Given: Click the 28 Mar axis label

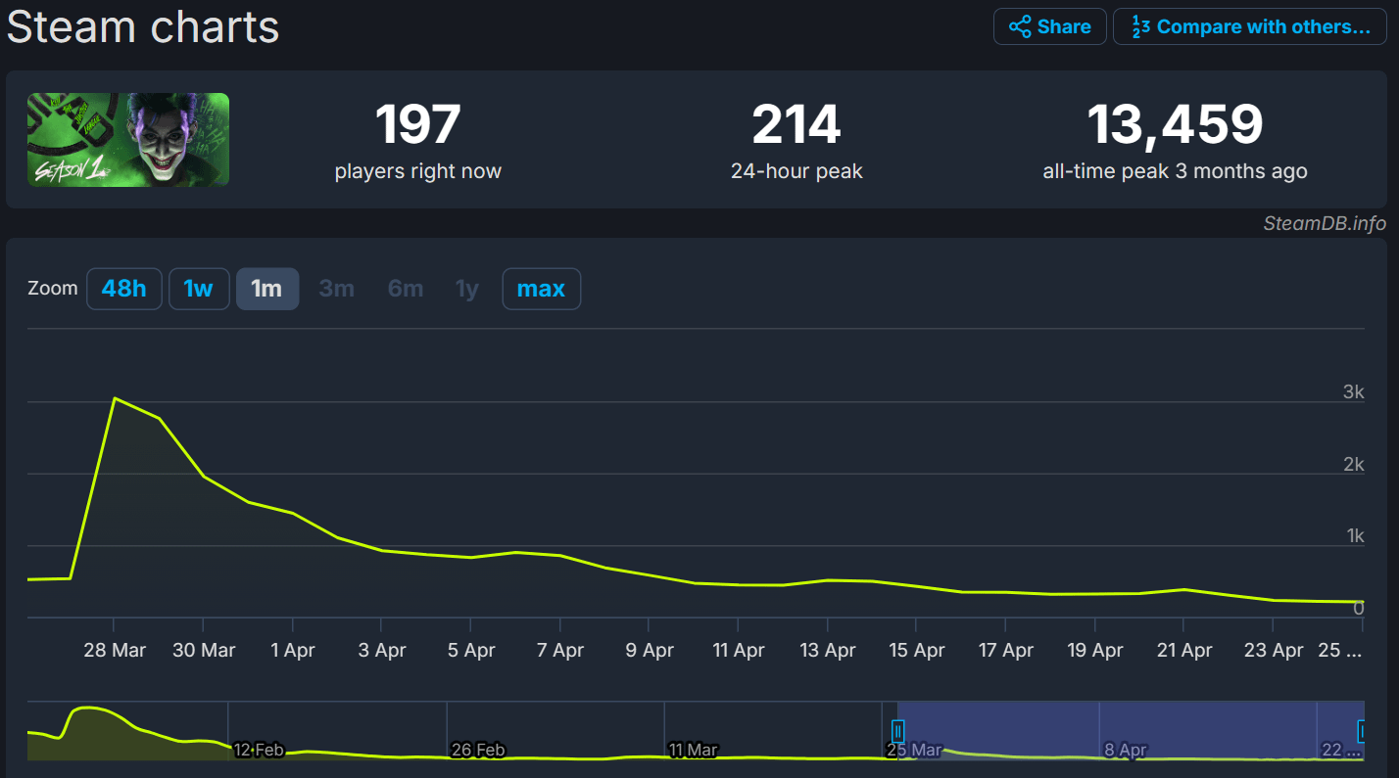Looking at the screenshot, I should pos(115,650).
